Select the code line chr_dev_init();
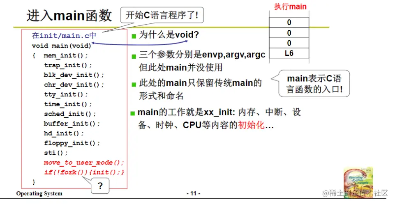The image size is (395, 204). 74,85
